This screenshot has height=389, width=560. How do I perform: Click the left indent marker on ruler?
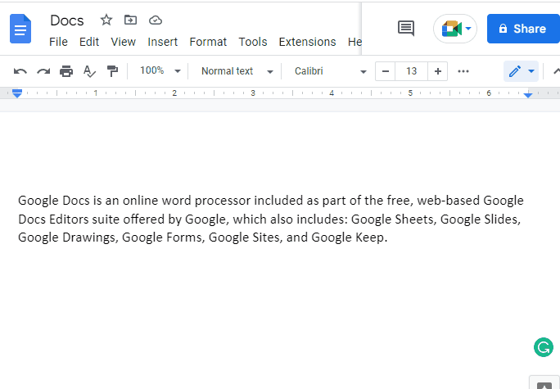click(17, 93)
